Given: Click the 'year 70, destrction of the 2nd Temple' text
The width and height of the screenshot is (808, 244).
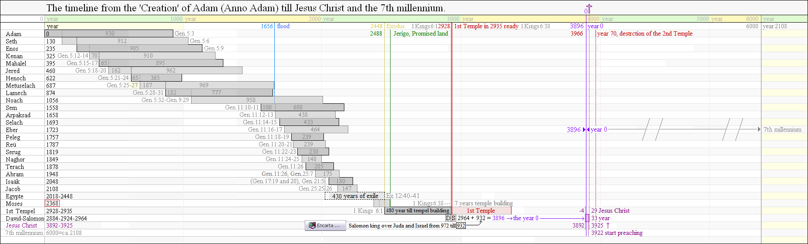Looking at the screenshot, I should [645, 33].
